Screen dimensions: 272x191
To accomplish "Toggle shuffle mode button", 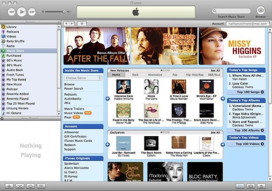I will coord(20,186).
